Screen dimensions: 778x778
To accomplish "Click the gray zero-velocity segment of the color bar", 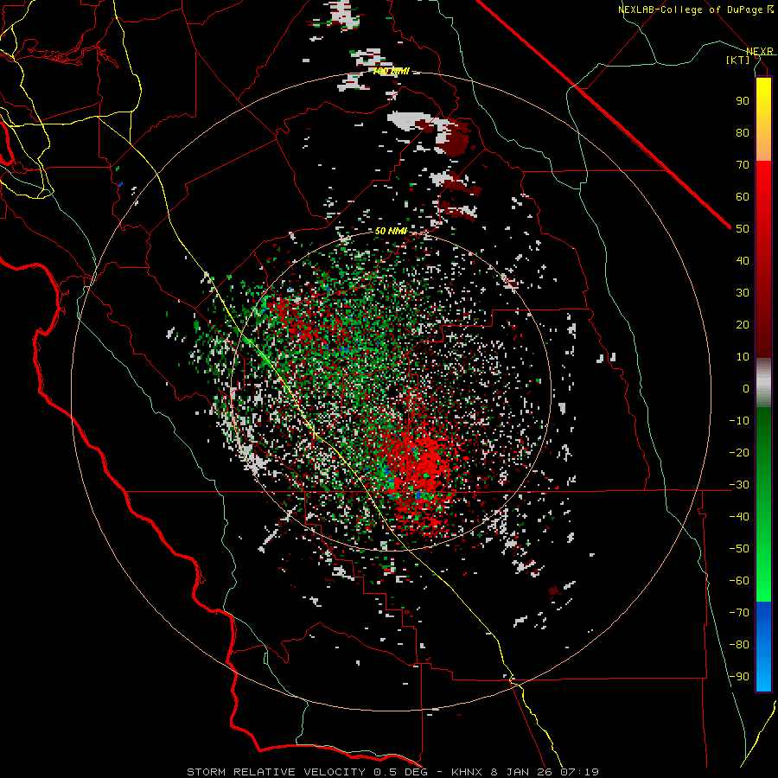I will coord(763,383).
